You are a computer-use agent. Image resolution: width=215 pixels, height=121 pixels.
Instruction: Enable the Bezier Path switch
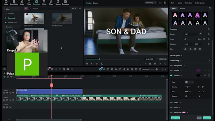[172, 112]
